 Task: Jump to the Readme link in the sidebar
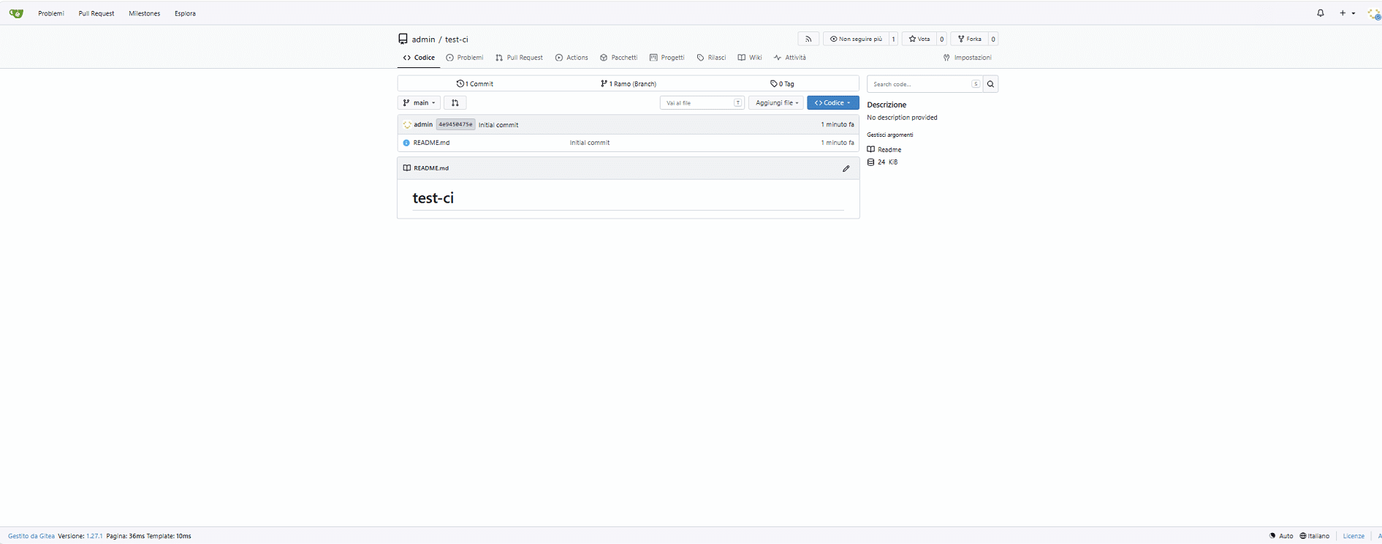884,149
